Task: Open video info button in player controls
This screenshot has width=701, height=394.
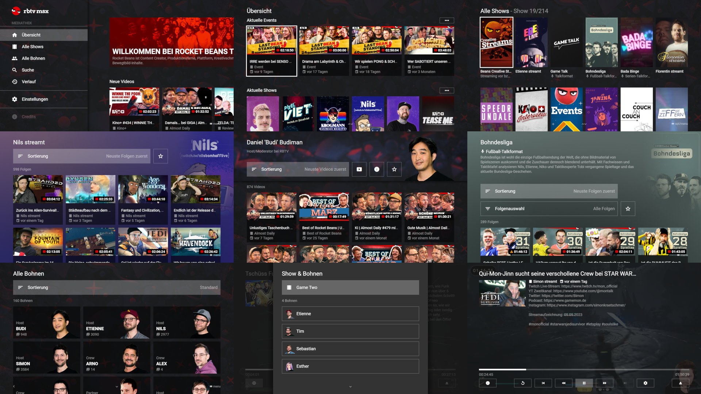Action: tap(488, 383)
